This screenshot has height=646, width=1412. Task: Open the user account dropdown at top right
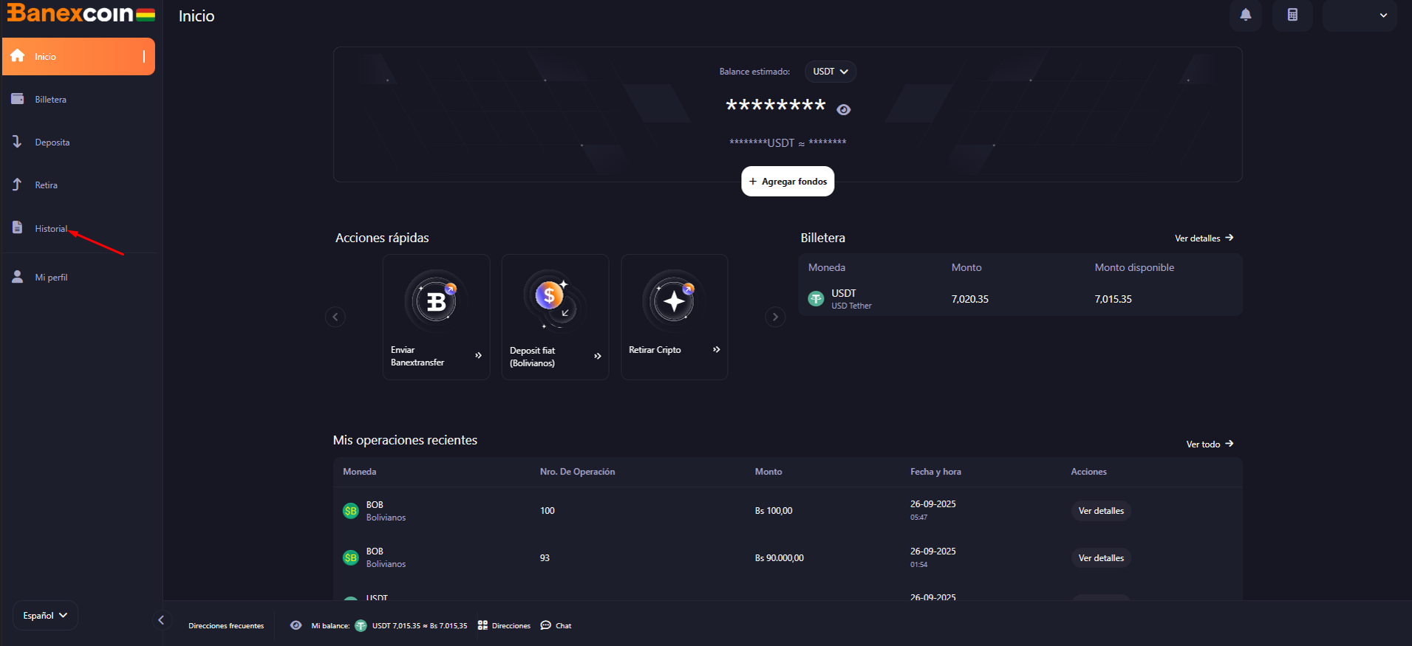[x=1360, y=16]
